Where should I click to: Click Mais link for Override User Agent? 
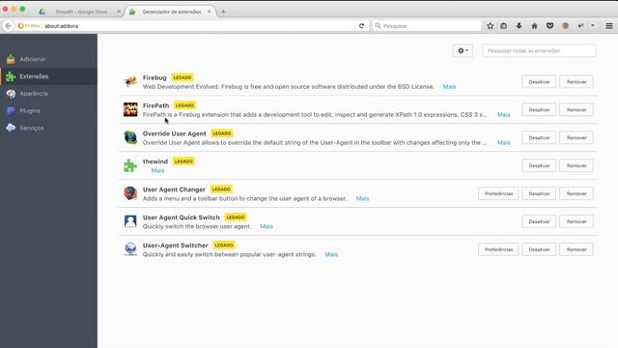(503, 143)
